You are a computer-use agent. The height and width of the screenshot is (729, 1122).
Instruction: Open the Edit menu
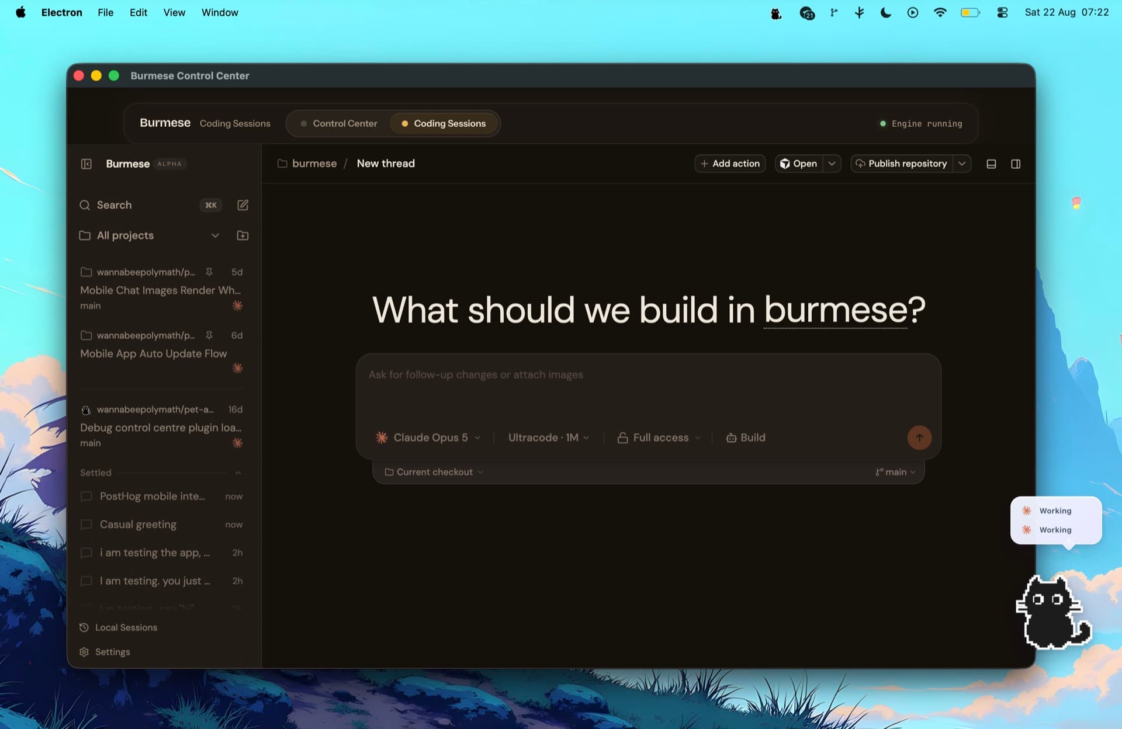click(138, 12)
